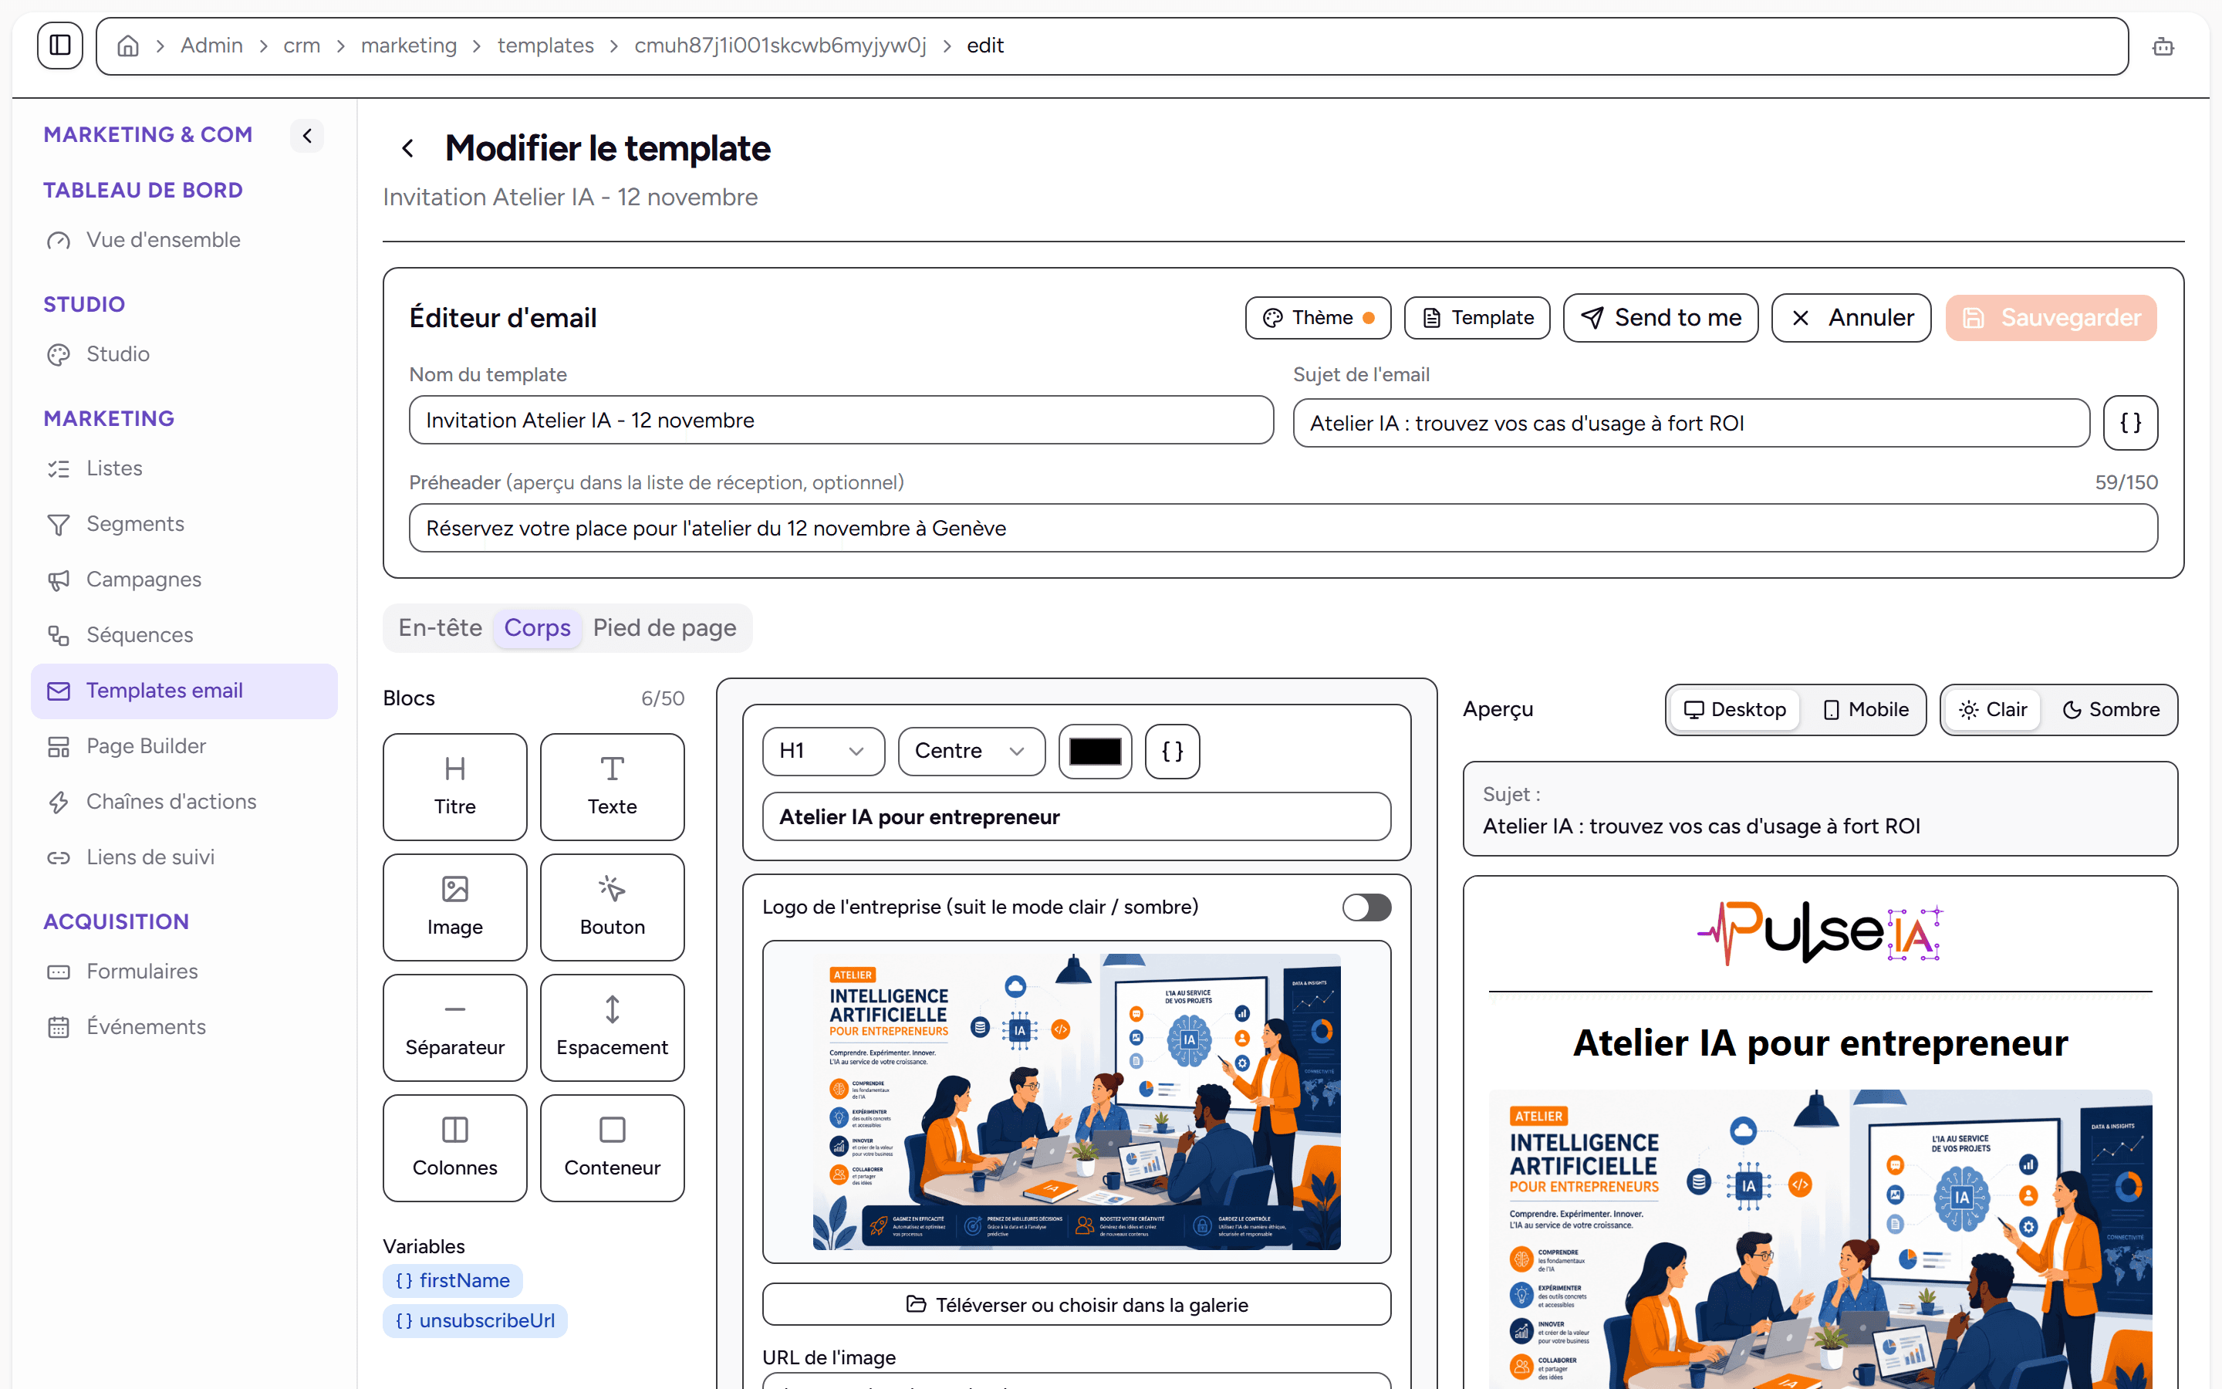Open the Thème settings button
This screenshot has height=1389, width=2222.
point(1318,318)
